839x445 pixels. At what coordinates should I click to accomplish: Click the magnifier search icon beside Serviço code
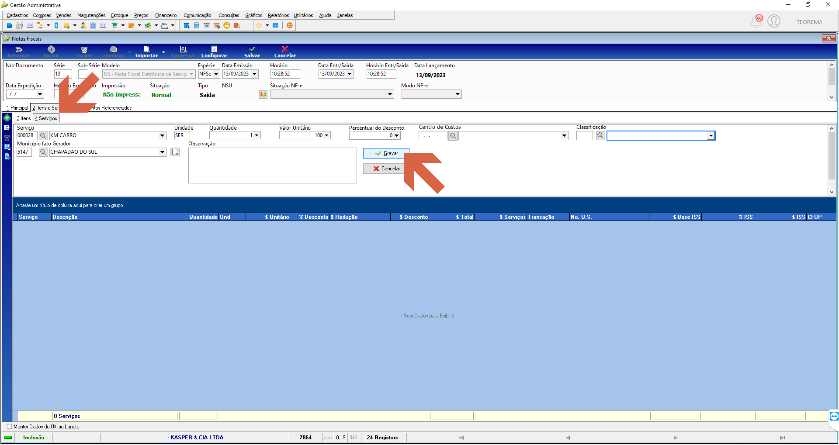pos(43,135)
